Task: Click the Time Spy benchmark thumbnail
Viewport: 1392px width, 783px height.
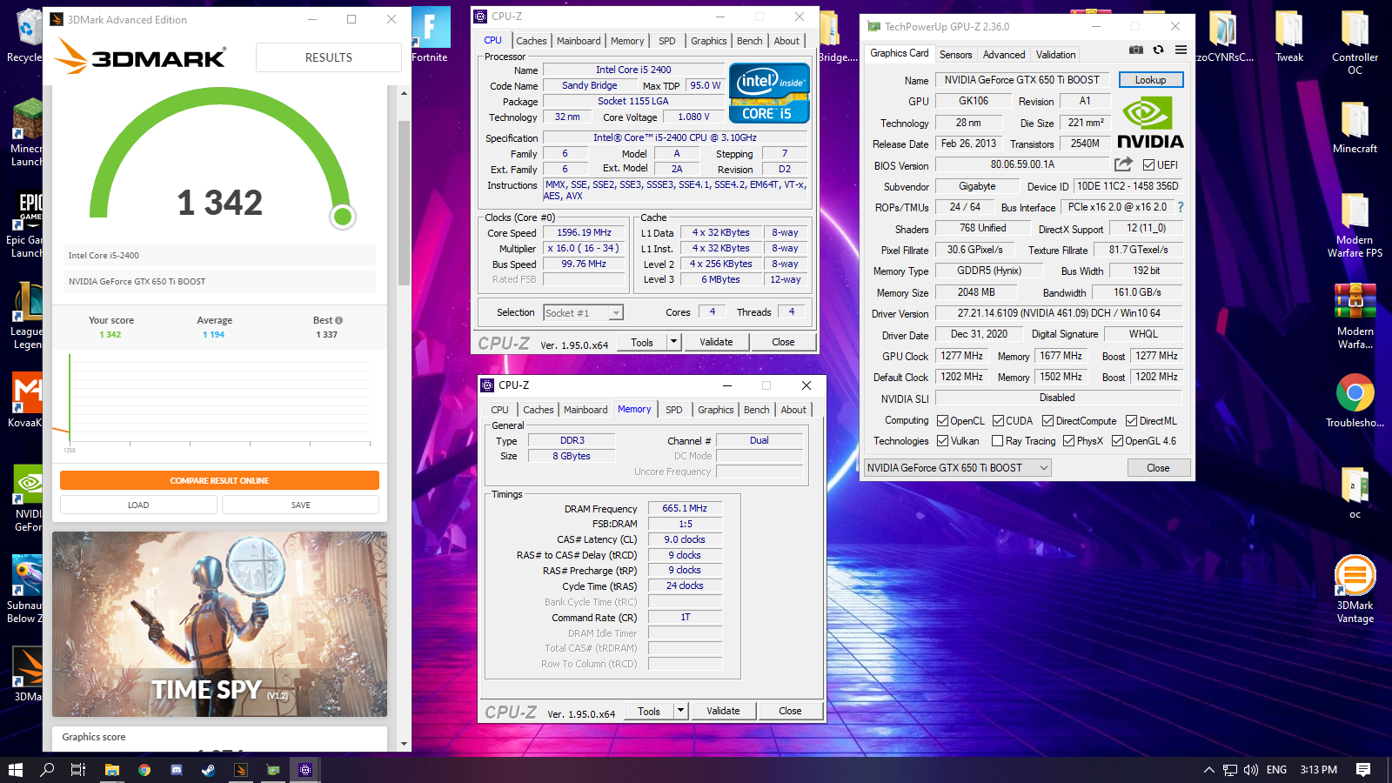Action: click(219, 624)
